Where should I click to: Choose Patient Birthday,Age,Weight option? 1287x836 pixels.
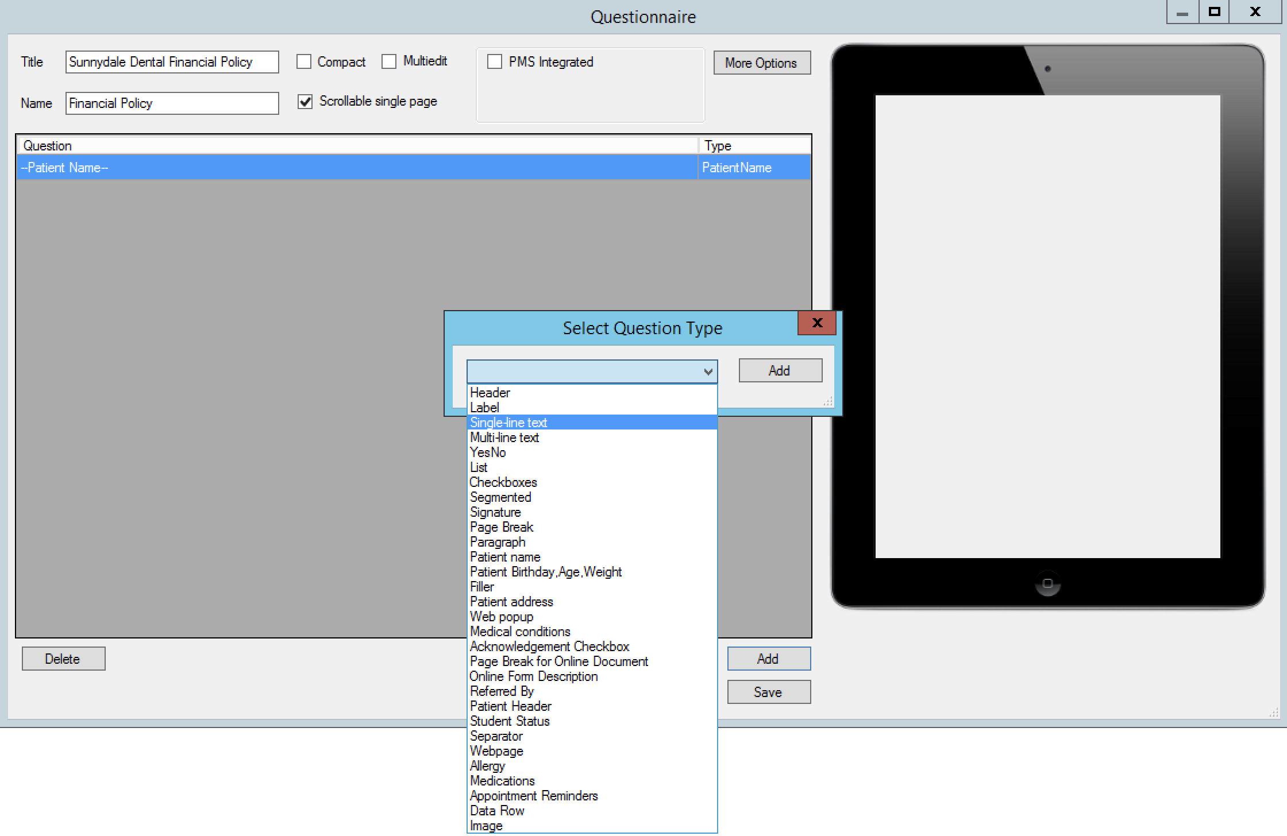tap(592, 572)
